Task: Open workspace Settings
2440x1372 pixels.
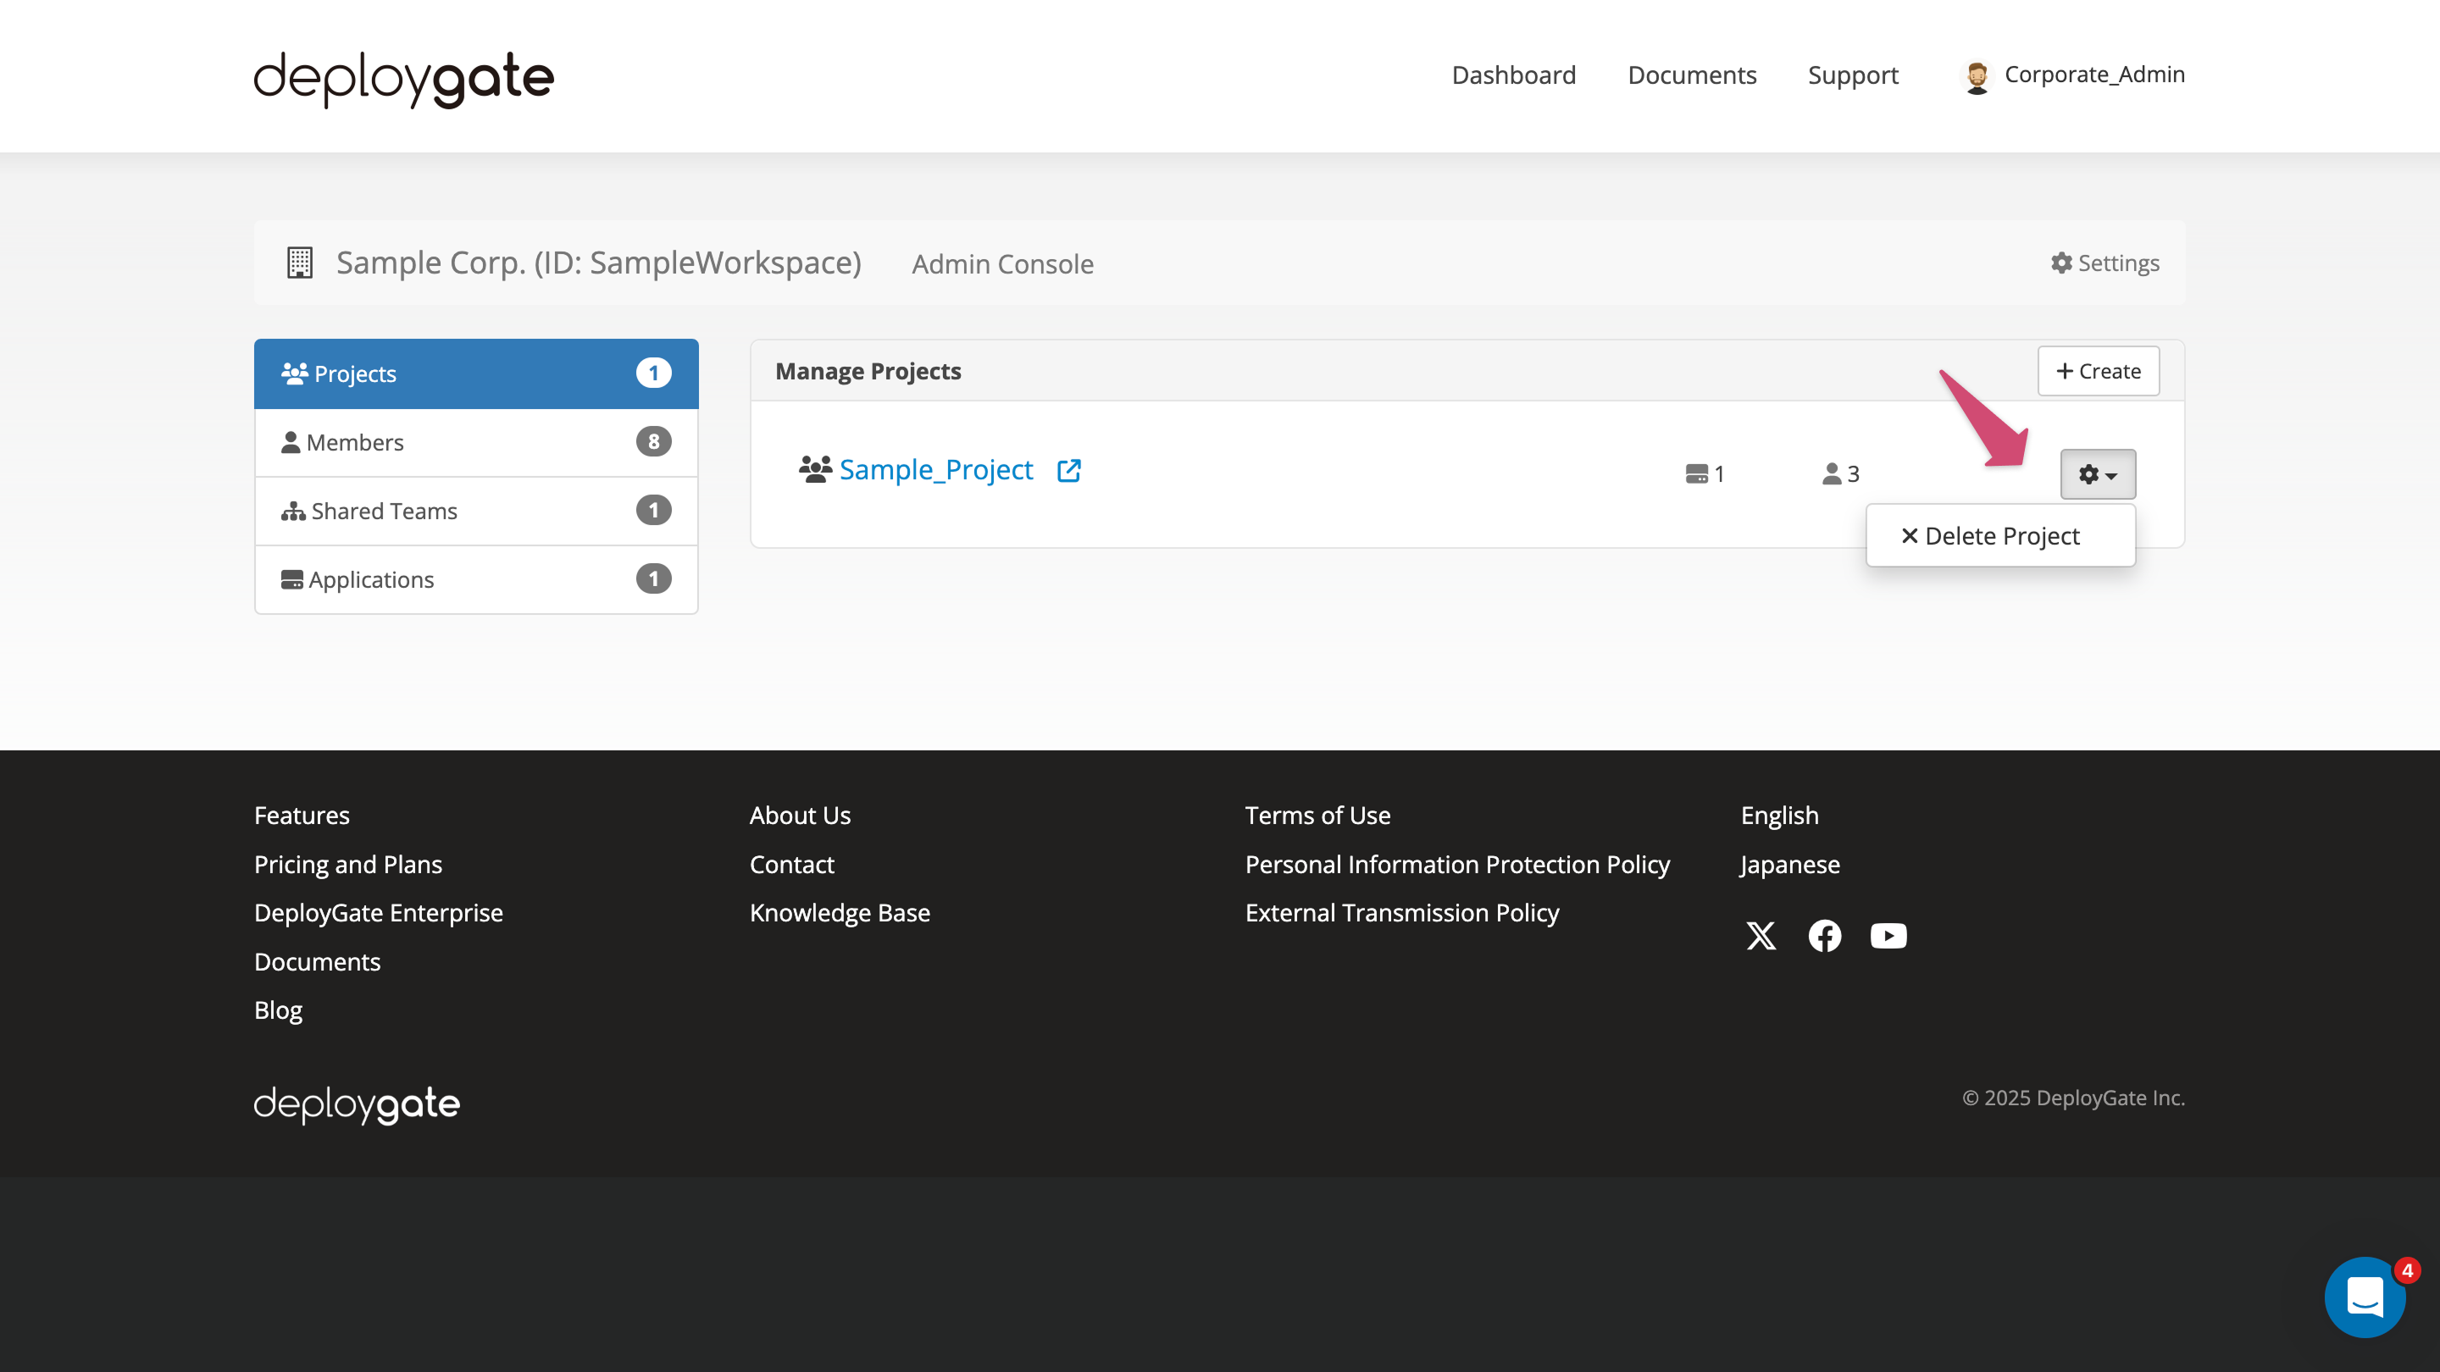Action: (x=2104, y=263)
